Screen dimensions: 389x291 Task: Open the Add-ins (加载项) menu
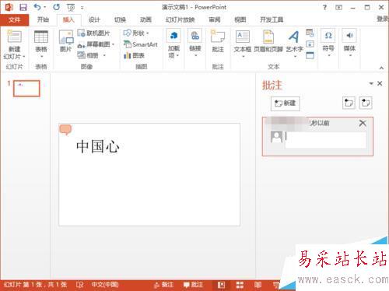point(173,44)
